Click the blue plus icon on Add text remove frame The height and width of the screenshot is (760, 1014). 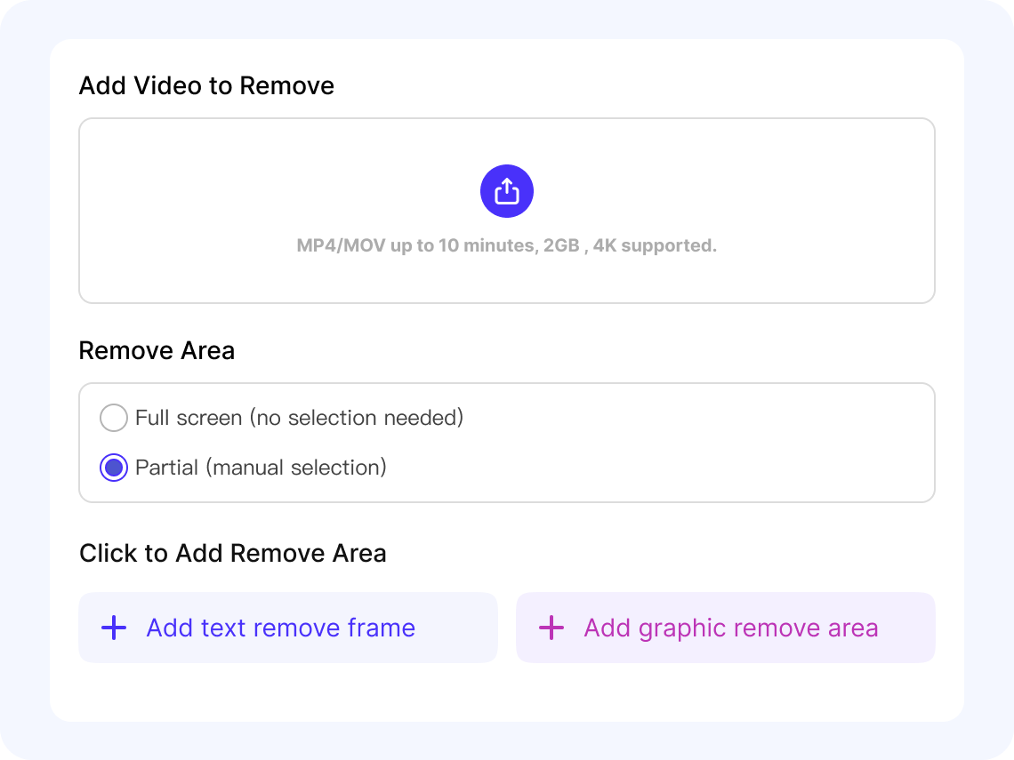click(x=113, y=628)
